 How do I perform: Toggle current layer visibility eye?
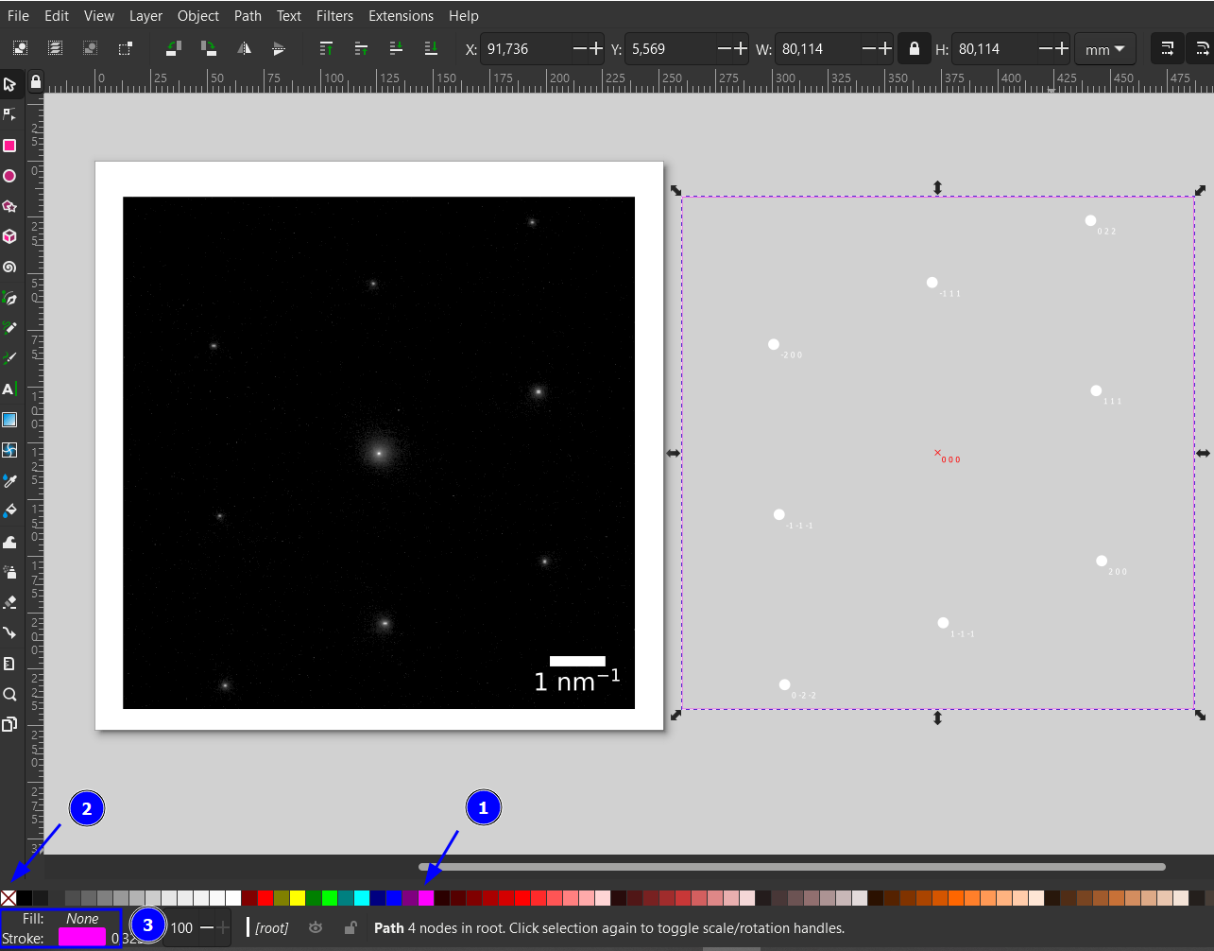pos(316,928)
